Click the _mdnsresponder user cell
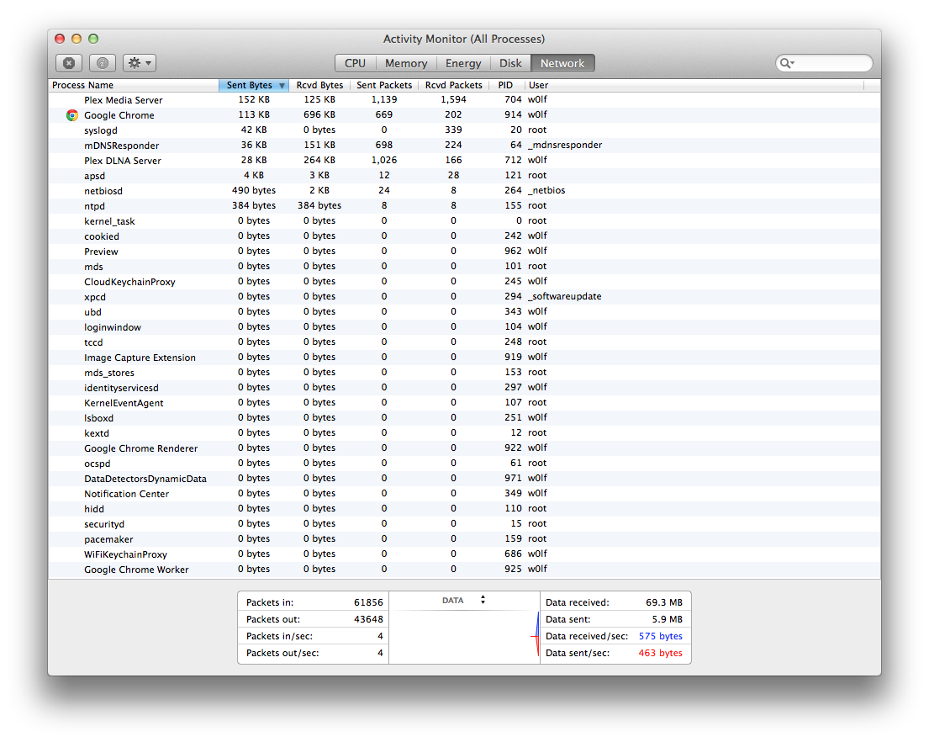The height and width of the screenshot is (742, 929). click(565, 146)
